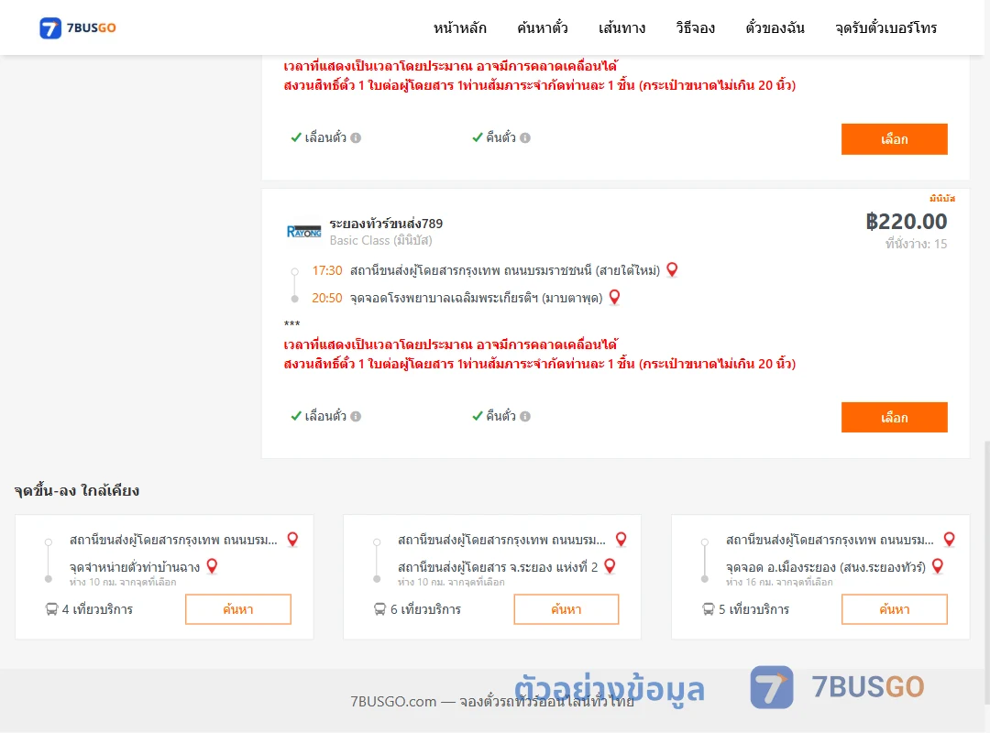Viewport: 990px width, 733px height.
Task: Click คืนตั๋ว check mark in ระยองทัวร์ card
Action: [x=478, y=415]
